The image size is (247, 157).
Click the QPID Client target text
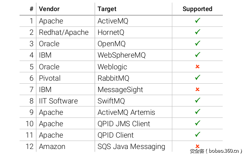[x=116, y=135]
